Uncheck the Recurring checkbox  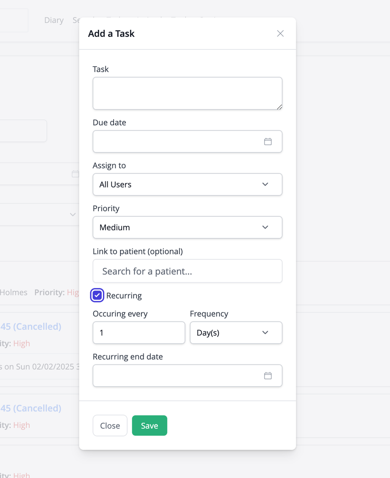[x=97, y=295]
